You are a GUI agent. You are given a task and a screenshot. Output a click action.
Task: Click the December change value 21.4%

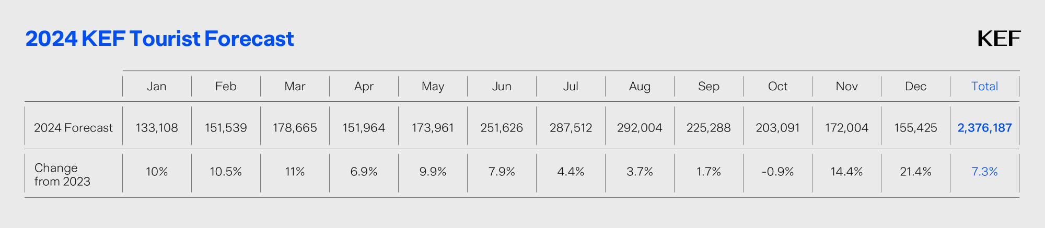click(x=915, y=172)
